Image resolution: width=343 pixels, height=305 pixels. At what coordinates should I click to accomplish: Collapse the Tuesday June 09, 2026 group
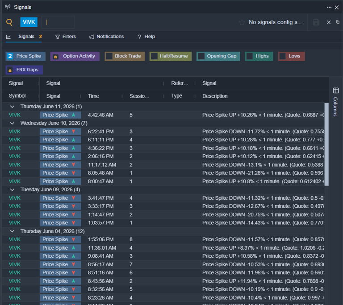(12, 190)
